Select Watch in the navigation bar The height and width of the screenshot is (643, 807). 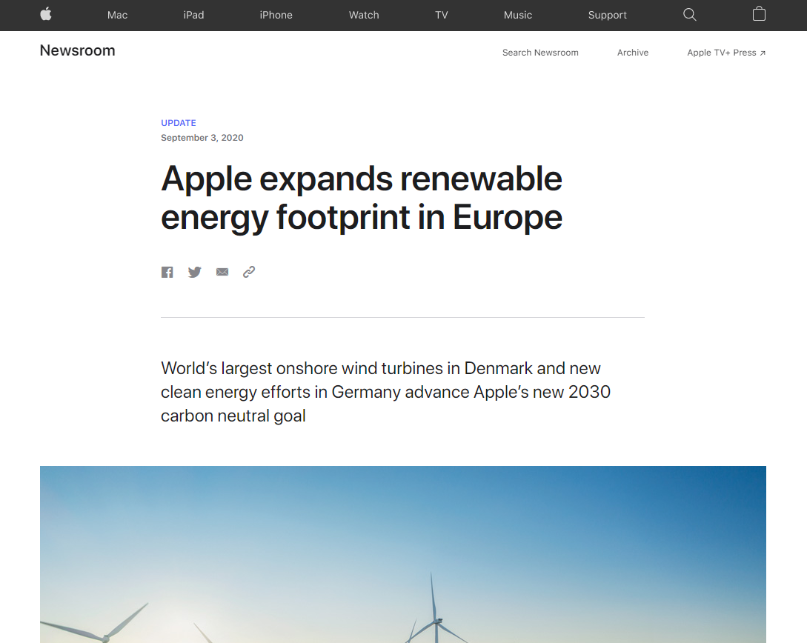click(364, 15)
